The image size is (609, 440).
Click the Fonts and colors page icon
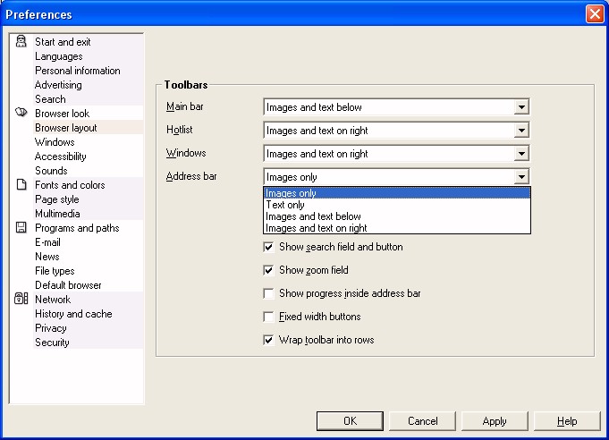21,185
